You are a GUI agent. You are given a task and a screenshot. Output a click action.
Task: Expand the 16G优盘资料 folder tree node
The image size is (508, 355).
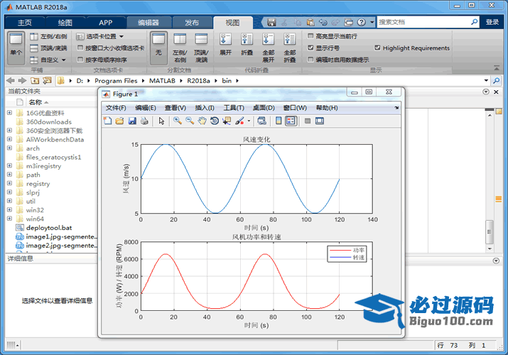click(9, 113)
